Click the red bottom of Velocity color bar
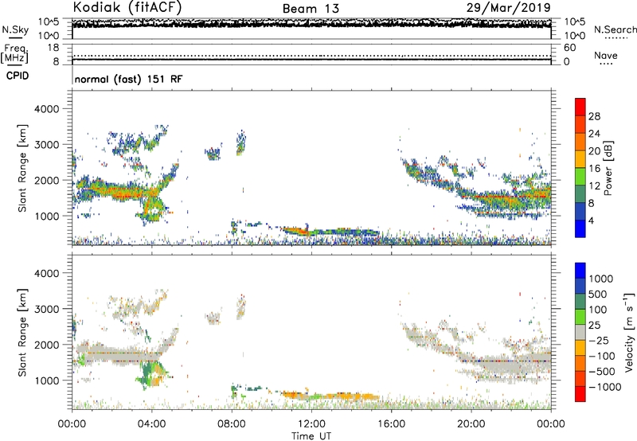Screen dimensions: 637x441 pos(580,394)
